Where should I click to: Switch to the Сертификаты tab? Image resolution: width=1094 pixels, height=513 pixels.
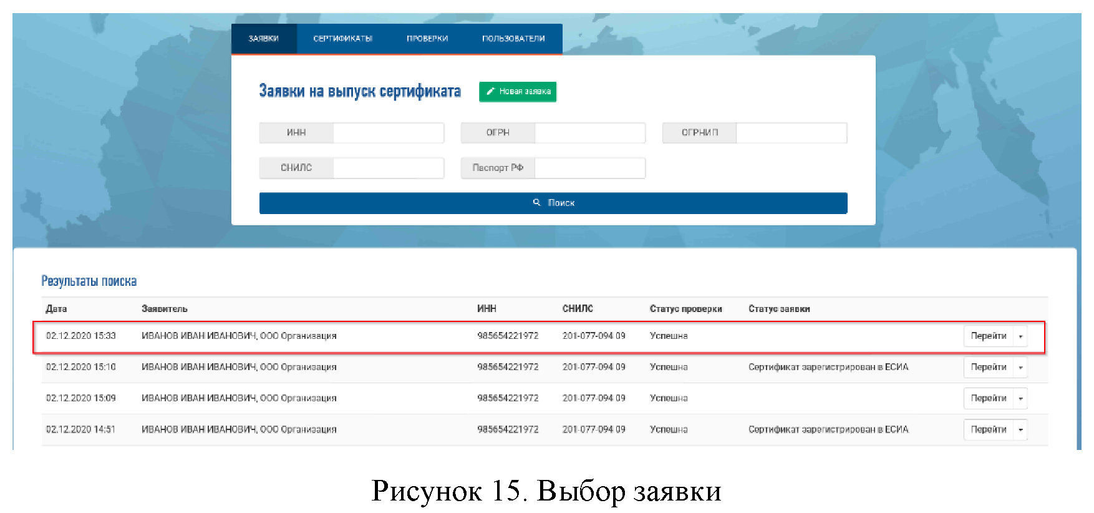click(x=342, y=39)
